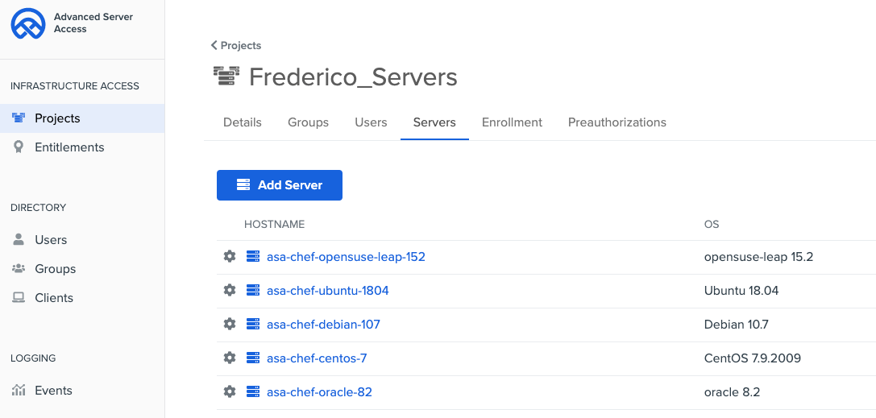
Task: Open Clients in the Directory section
Action: coord(54,298)
